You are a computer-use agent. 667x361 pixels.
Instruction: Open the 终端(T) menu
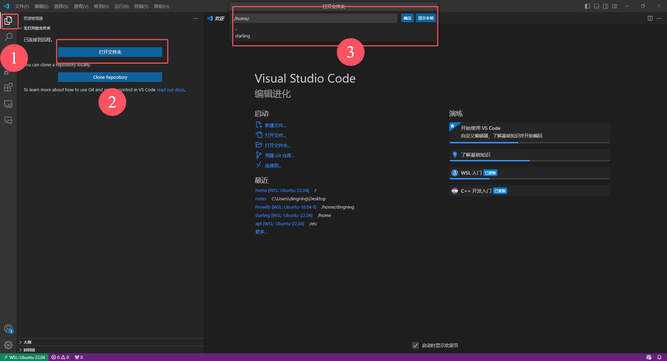point(141,6)
